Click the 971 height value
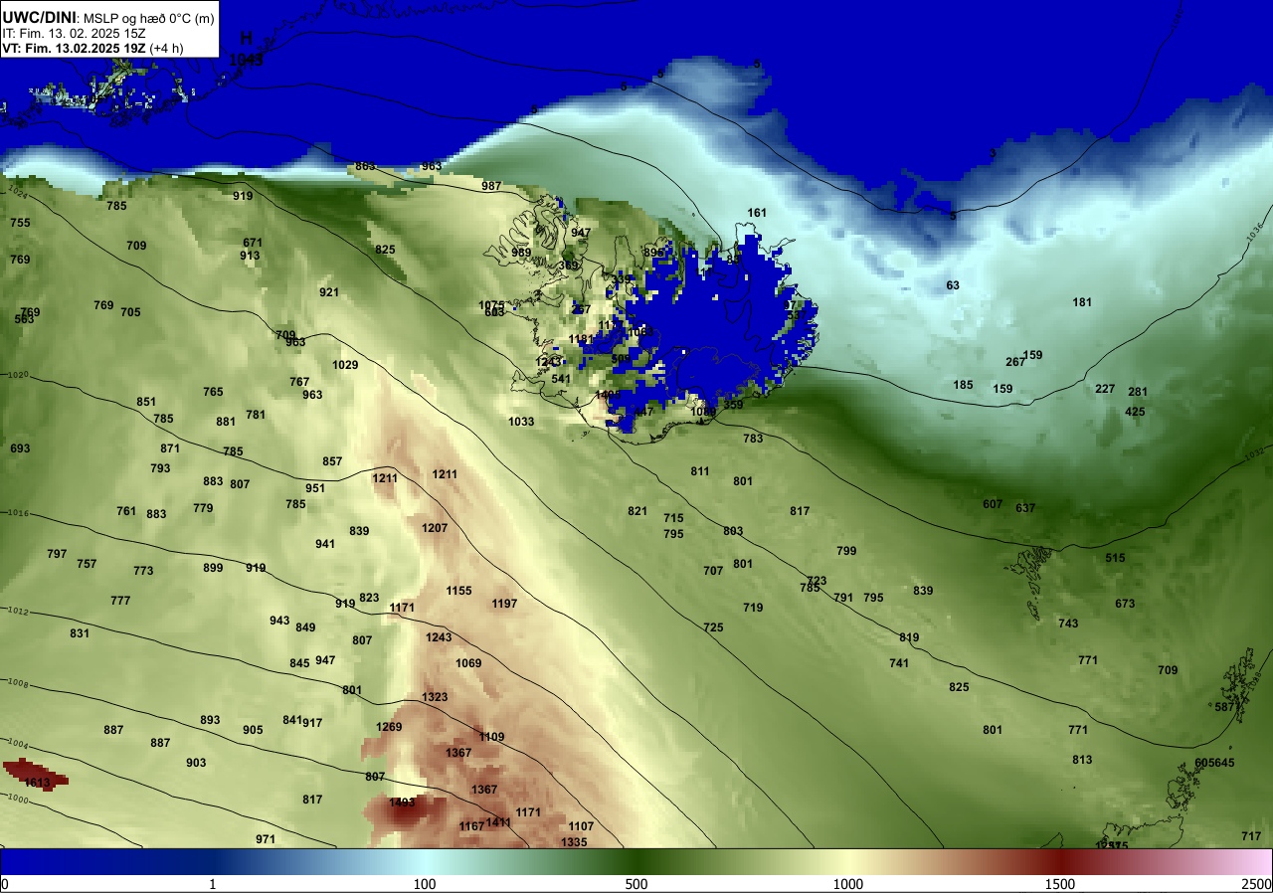 click(x=266, y=839)
